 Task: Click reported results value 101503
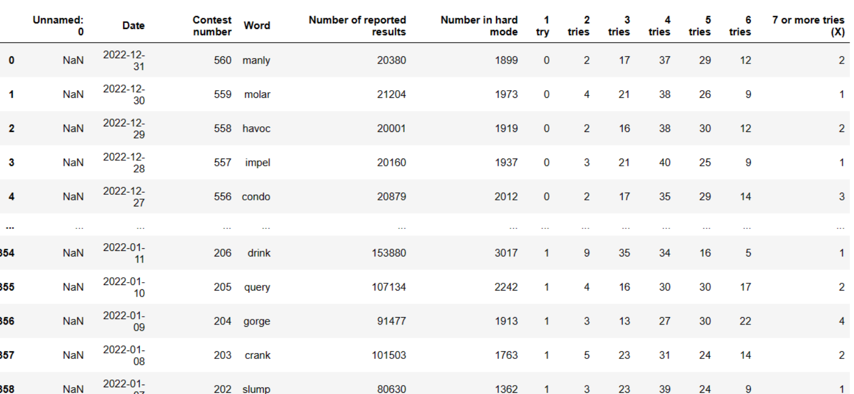tap(389, 355)
